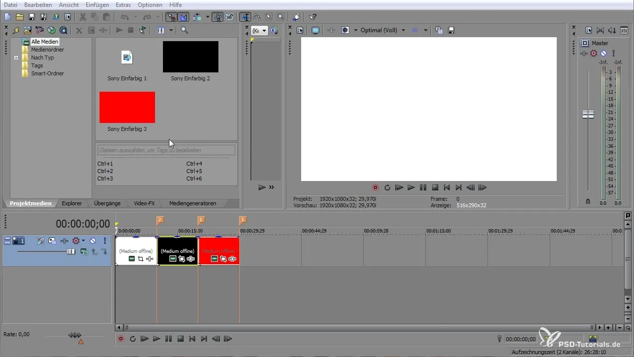
Task: Click Copy Snapshot to Clipboard icon in preview
Action: [439, 30]
